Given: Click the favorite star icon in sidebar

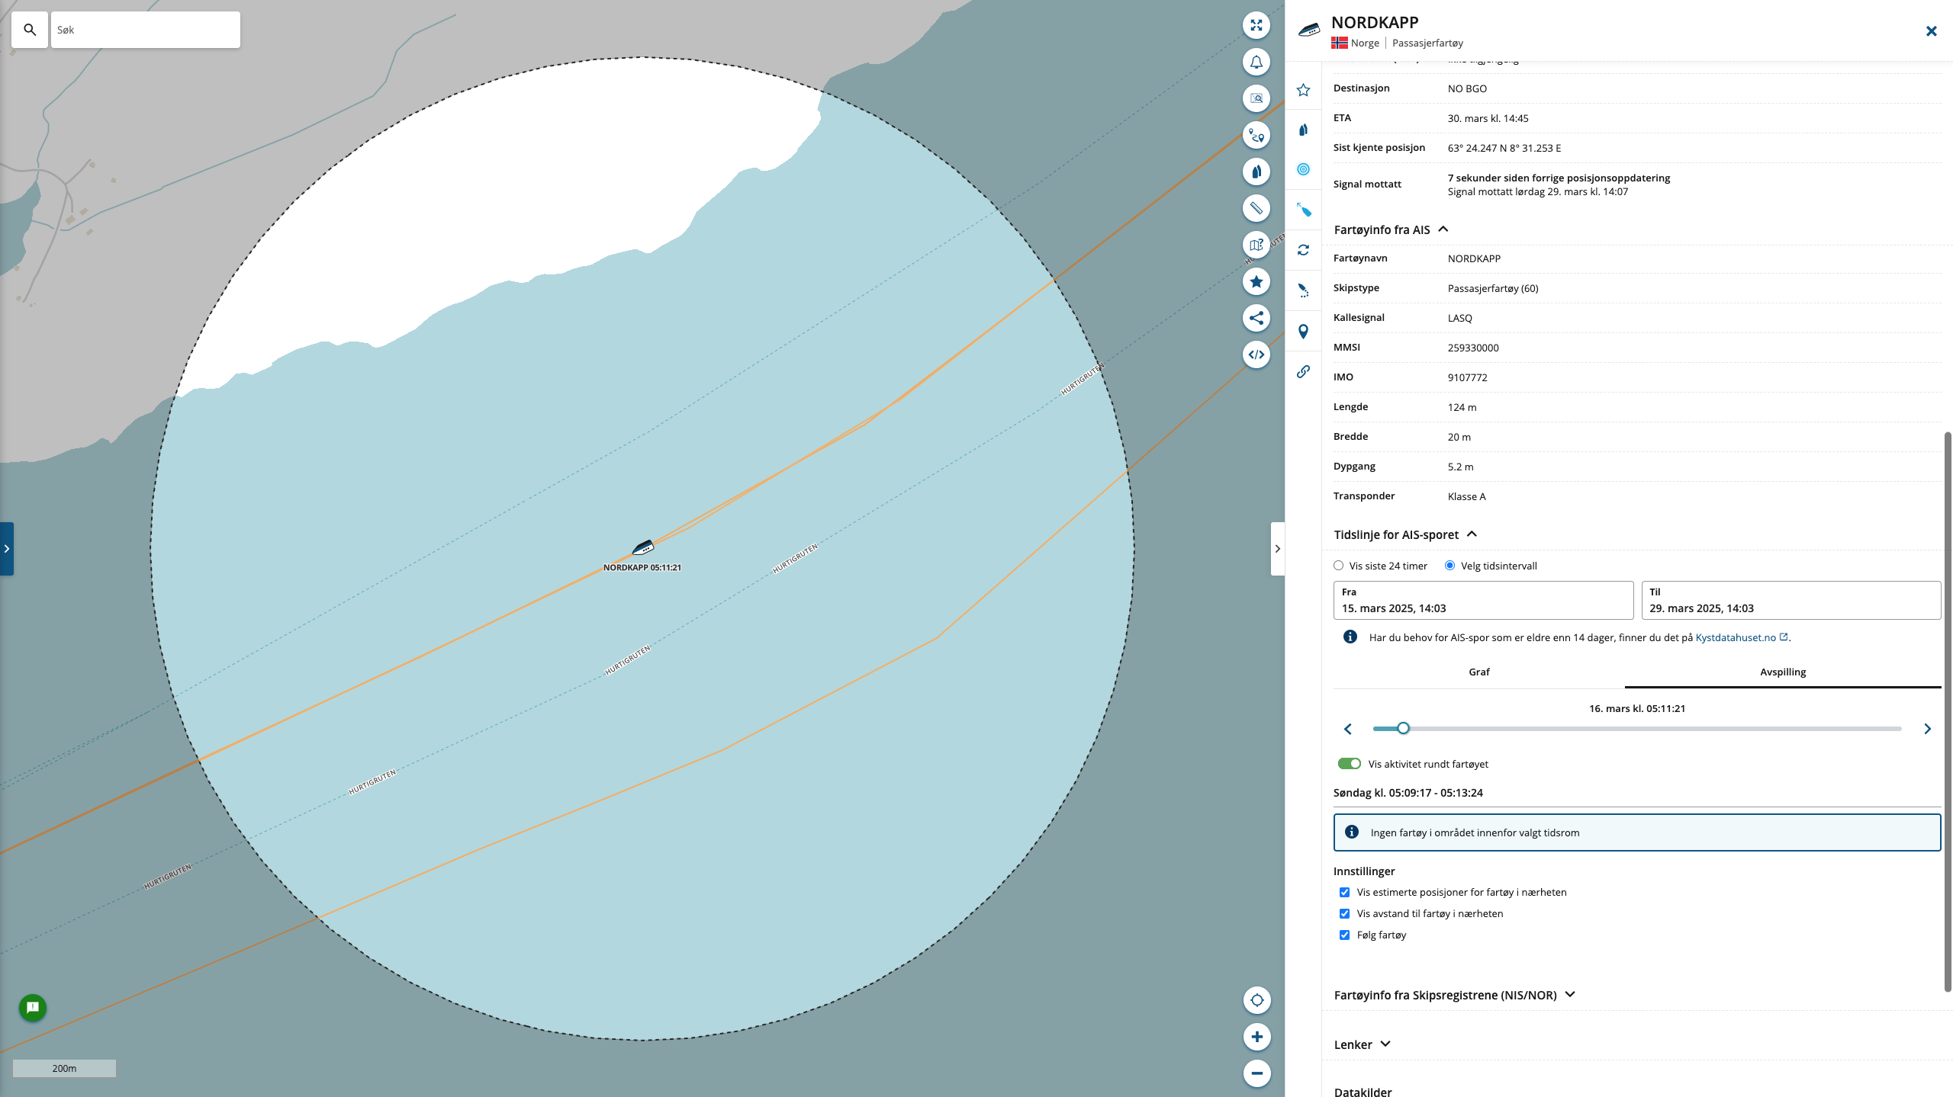Looking at the screenshot, I should point(1303,90).
